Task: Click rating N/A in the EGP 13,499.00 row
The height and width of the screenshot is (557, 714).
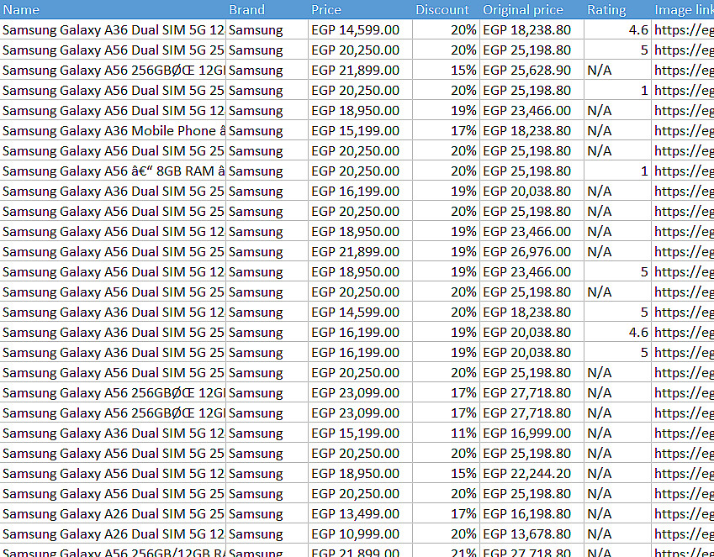Action: pyautogui.click(x=618, y=514)
